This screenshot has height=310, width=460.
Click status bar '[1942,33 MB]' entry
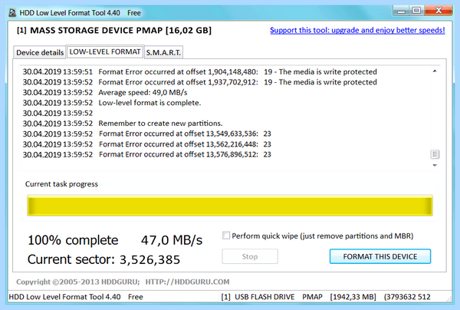click(353, 297)
